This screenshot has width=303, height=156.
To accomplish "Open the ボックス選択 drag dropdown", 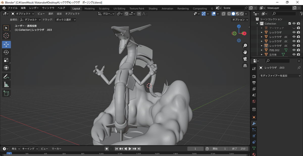I will coord(65,19).
